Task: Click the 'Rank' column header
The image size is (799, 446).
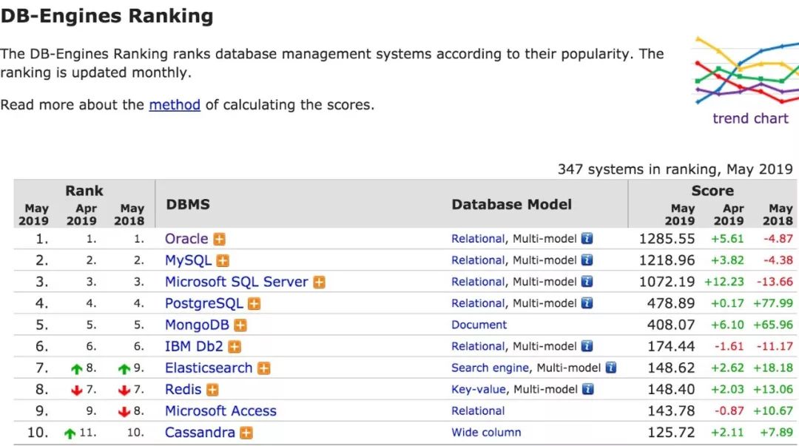Action: coord(84,191)
